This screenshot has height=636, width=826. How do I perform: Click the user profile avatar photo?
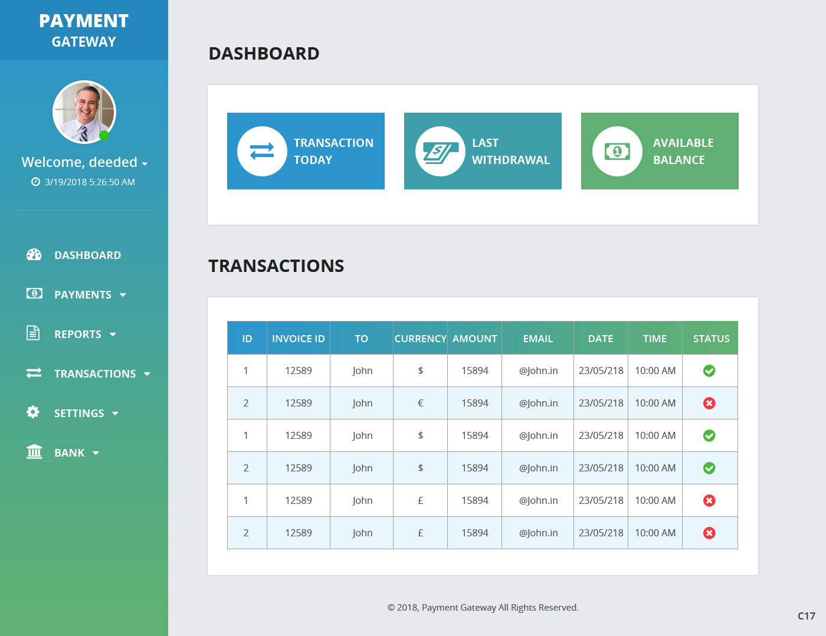pyautogui.click(x=84, y=112)
